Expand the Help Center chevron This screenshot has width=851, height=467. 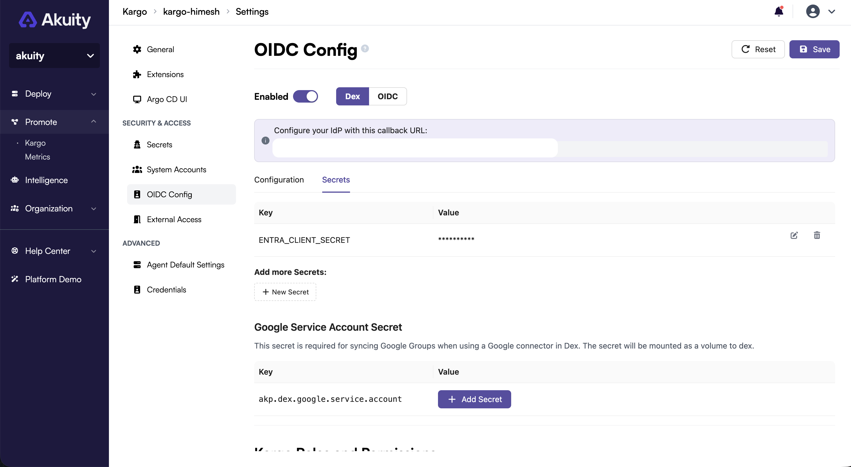click(x=94, y=251)
